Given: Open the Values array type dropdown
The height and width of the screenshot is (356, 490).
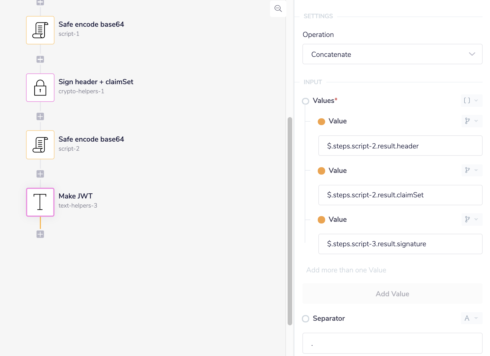Looking at the screenshot, I should pyautogui.click(x=471, y=101).
